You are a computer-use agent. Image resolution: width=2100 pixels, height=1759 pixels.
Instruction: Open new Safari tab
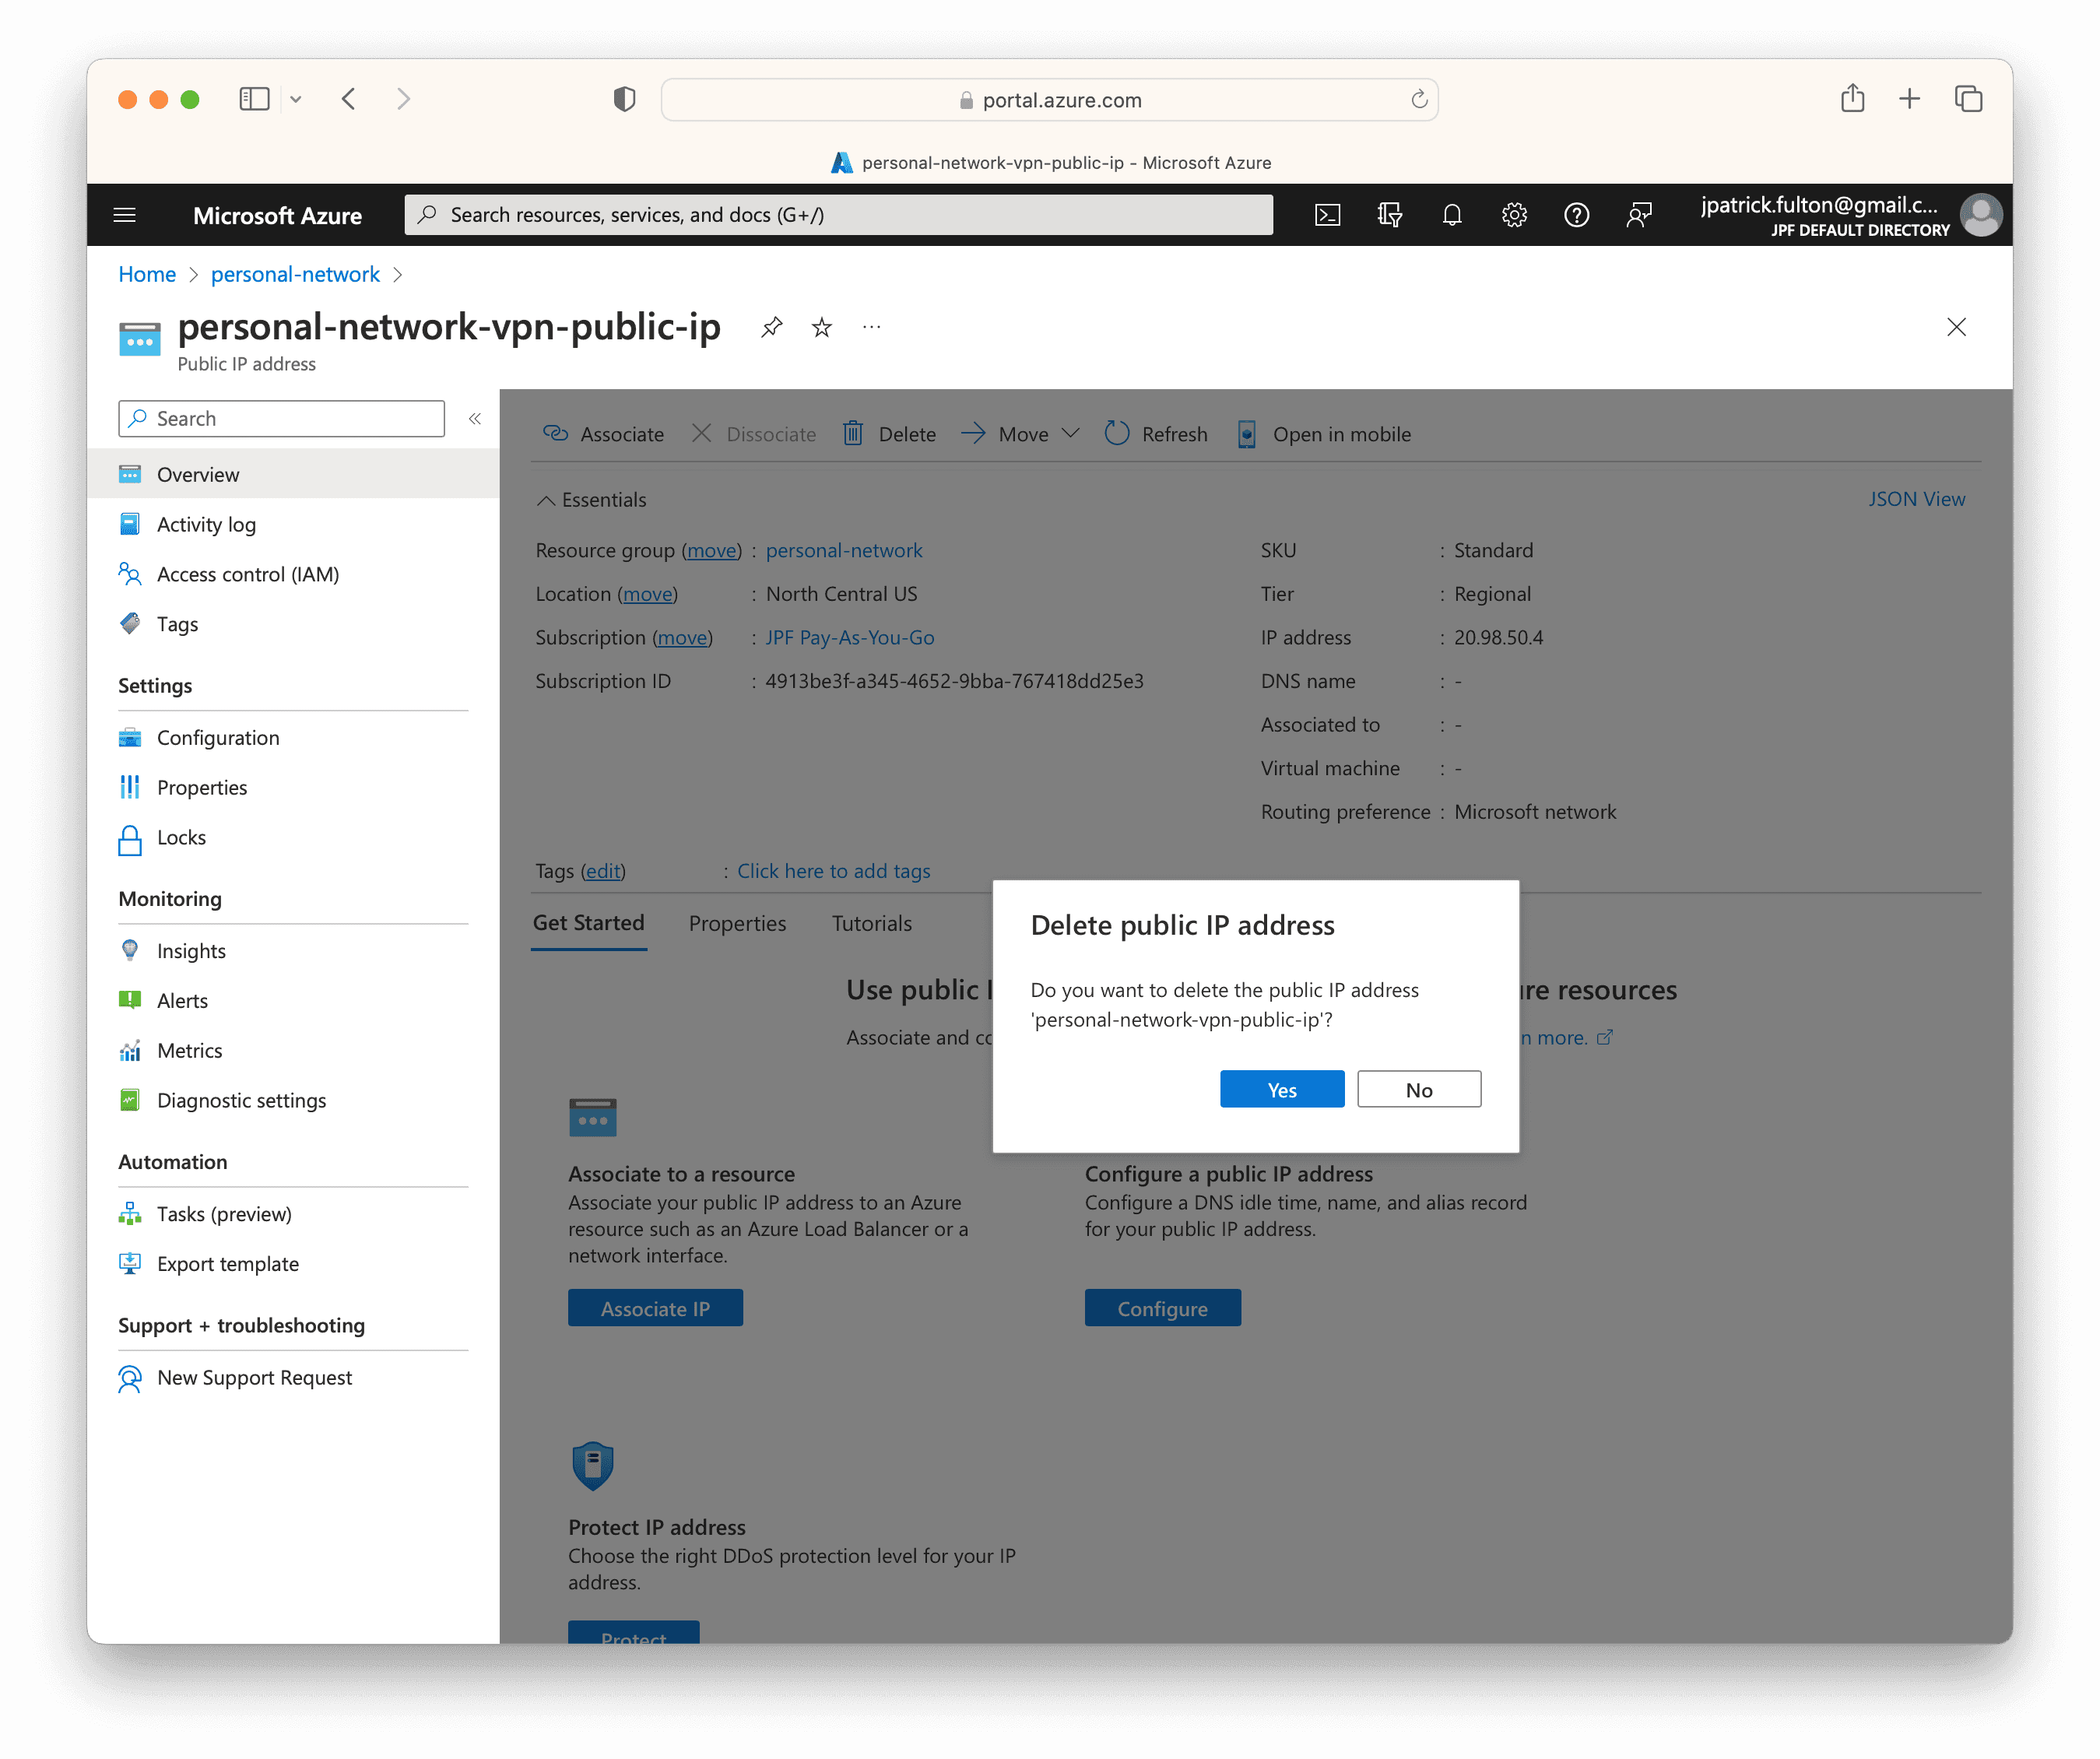(x=1909, y=98)
